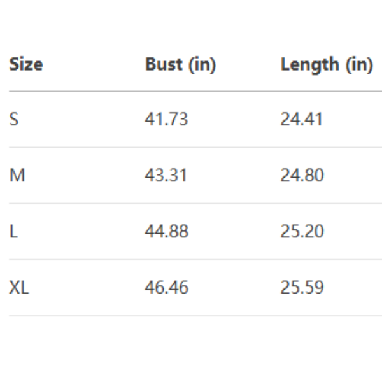Click the bust value 41.73

pyautogui.click(x=166, y=119)
